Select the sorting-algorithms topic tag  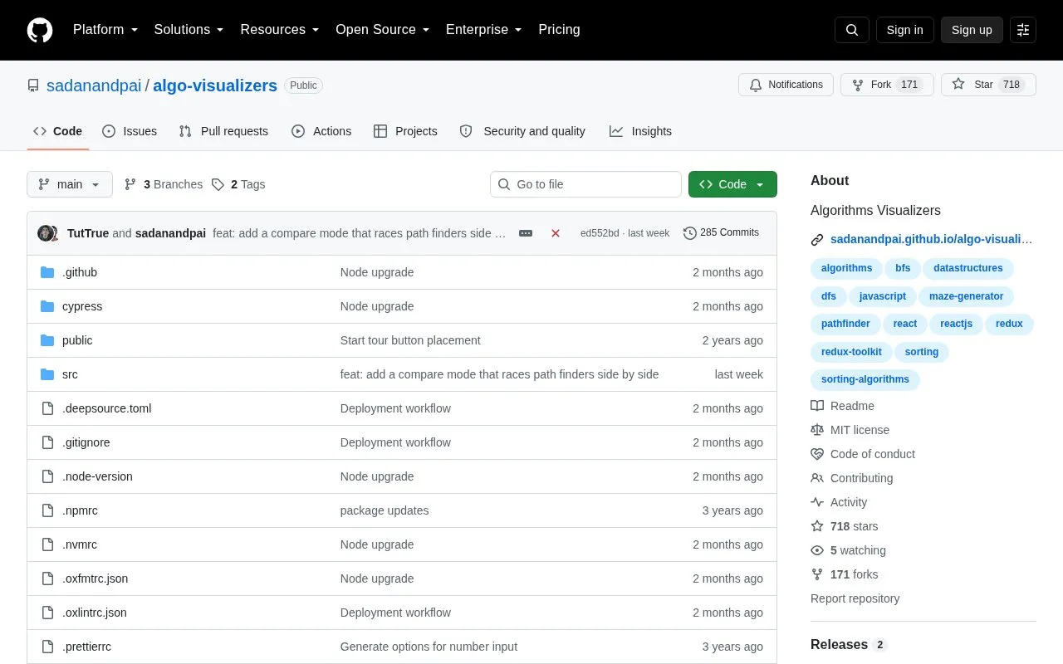(865, 379)
